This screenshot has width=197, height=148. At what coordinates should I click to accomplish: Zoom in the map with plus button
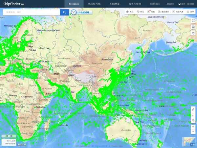coord(193,127)
